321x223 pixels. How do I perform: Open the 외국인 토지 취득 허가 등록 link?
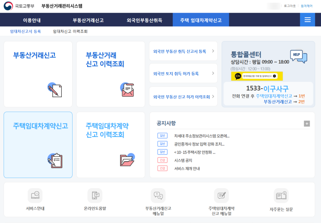(176, 74)
